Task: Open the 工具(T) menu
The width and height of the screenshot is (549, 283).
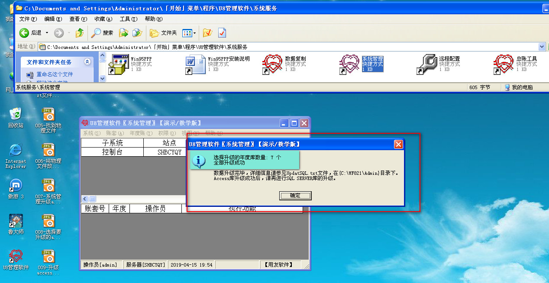Action: (x=128, y=19)
